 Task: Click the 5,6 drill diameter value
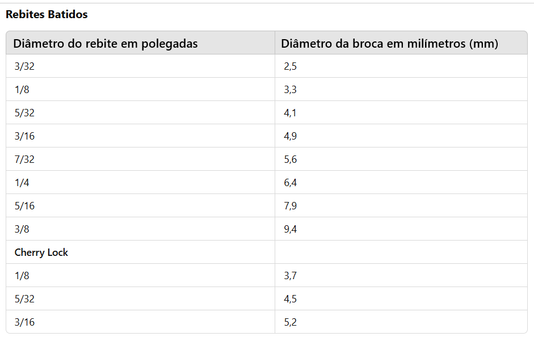pyautogui.click(x=290, y=159)
